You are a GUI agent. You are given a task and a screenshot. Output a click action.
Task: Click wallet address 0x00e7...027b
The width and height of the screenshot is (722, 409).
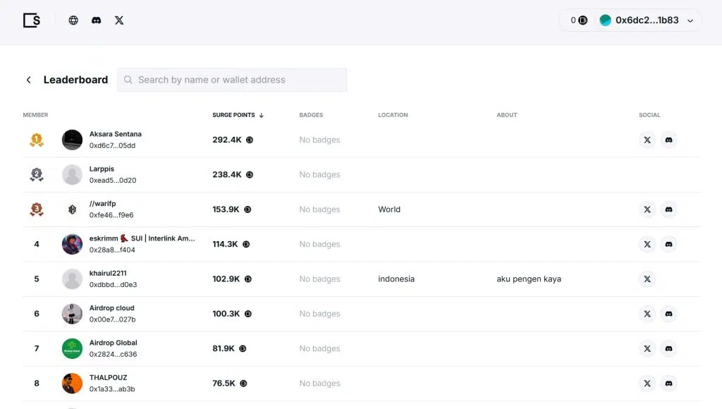(112, 319)
